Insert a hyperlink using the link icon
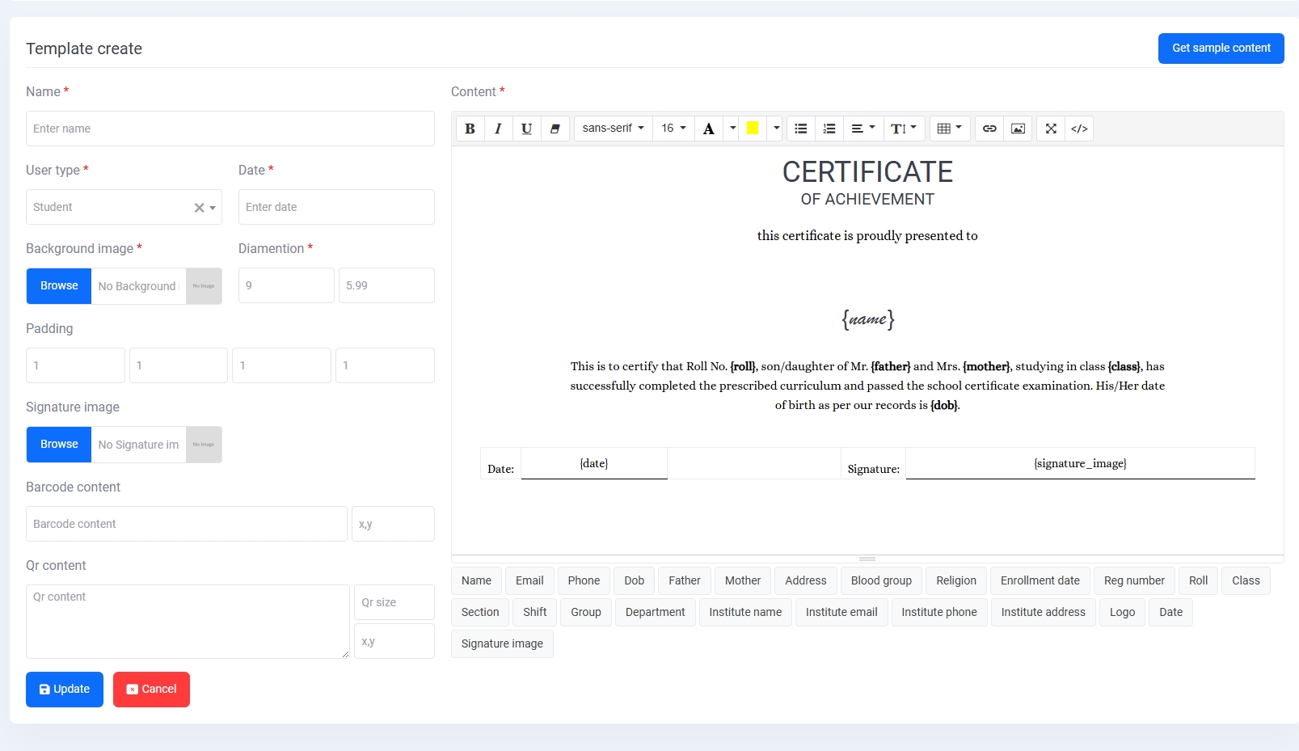 pyautogui.click(x=989, y=129)
